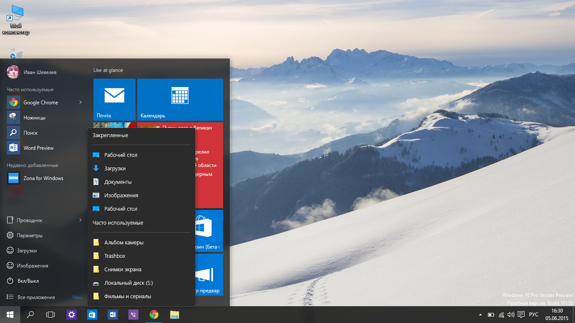Click the Viber icon in the taskbar
The image size is (575, 323).
[133, 315]
